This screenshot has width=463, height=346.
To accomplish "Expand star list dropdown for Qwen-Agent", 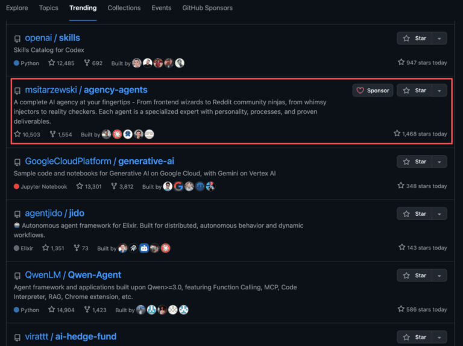I will pyautogui.click(x=439, y=275).
